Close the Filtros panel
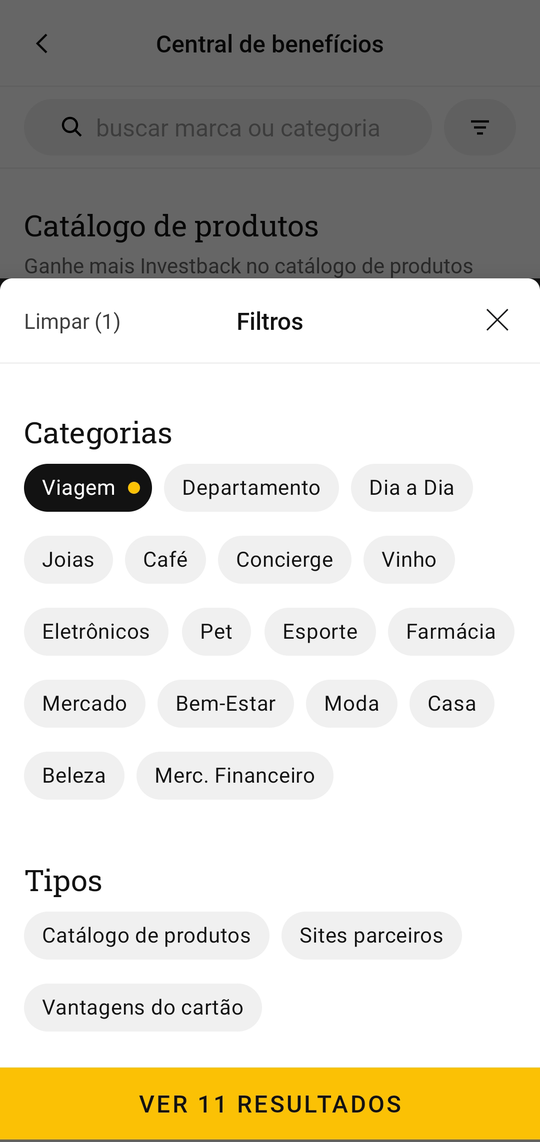 point(497,320)
